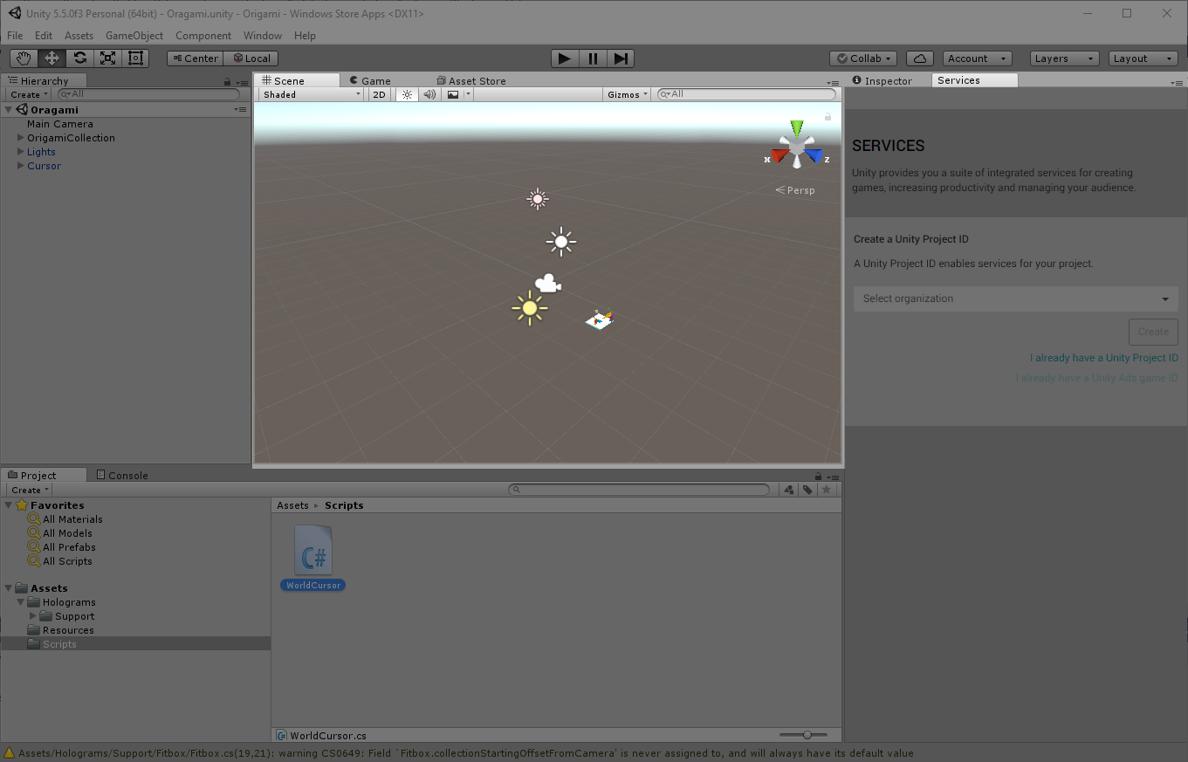Viewport: 1188px width, 762px height.
Task: Switch to the Console tab
Action: tap(122, 475)
